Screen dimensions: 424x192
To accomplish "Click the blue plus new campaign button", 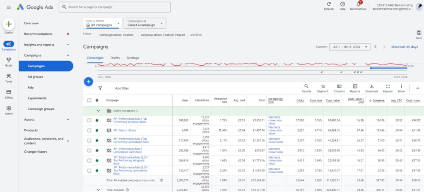I will [x=88, y=81].
